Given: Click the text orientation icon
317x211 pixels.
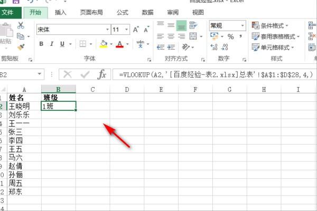Looking at the screenshot, I should (x=185, y=47).
